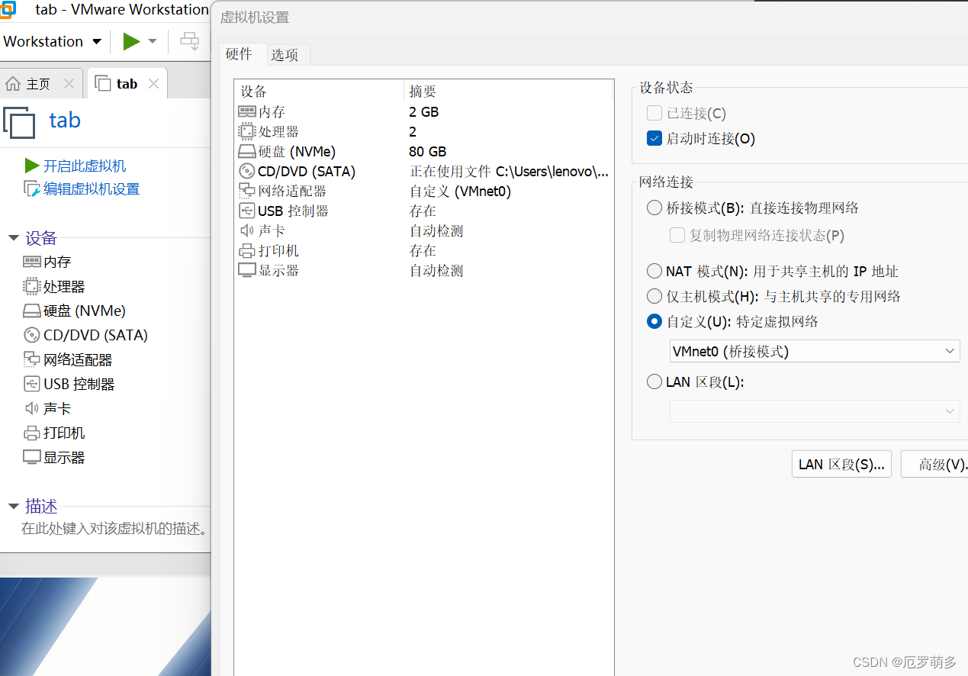Switch to the 硬件 tab in settings dialog
Image resolution: width=968 pixels, height=676 pixels.
[x=239, y=54]
